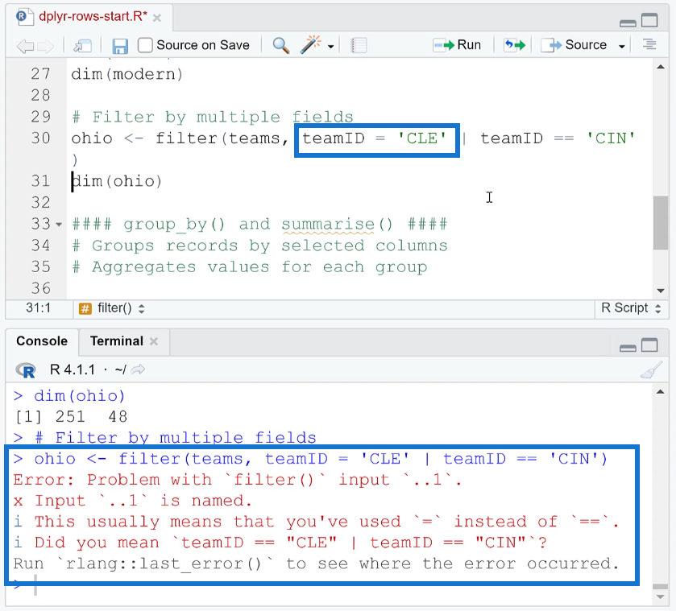Viewport: 676px width, 611px height.
Task: Minimize the source editor pane
Action: 628,23
